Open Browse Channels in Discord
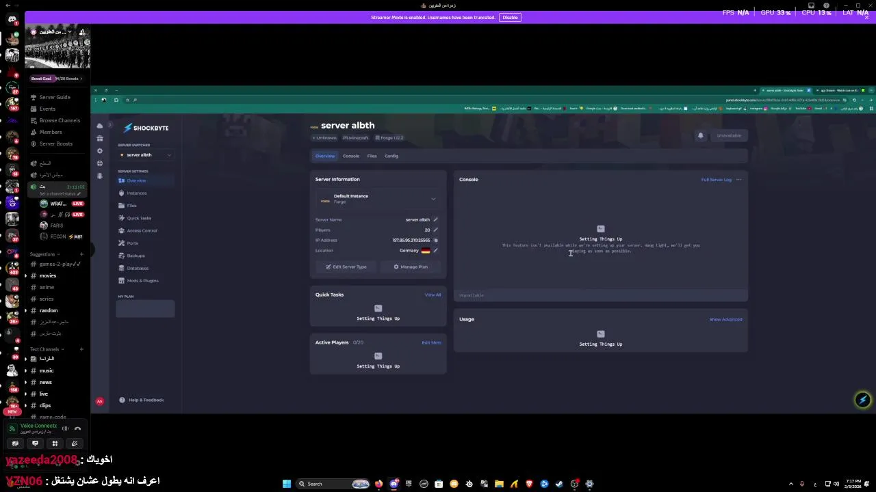Image resolution: width=876 pixels, height=492 pixels. click(57, 120)
